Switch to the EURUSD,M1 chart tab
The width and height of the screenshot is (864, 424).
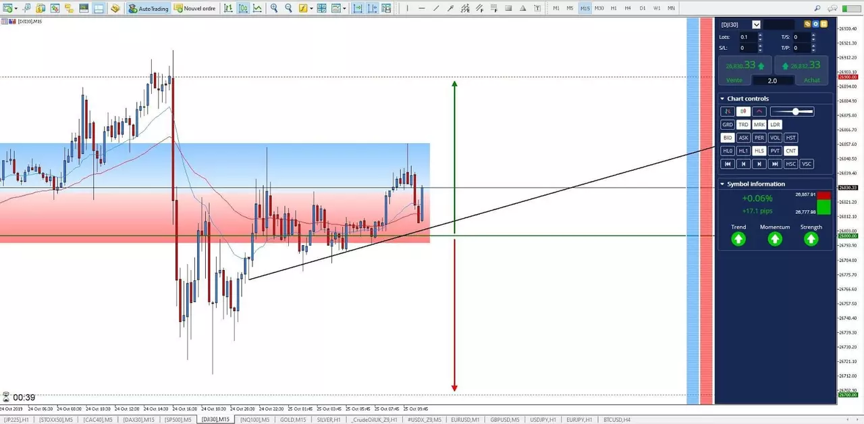(464, 419)
